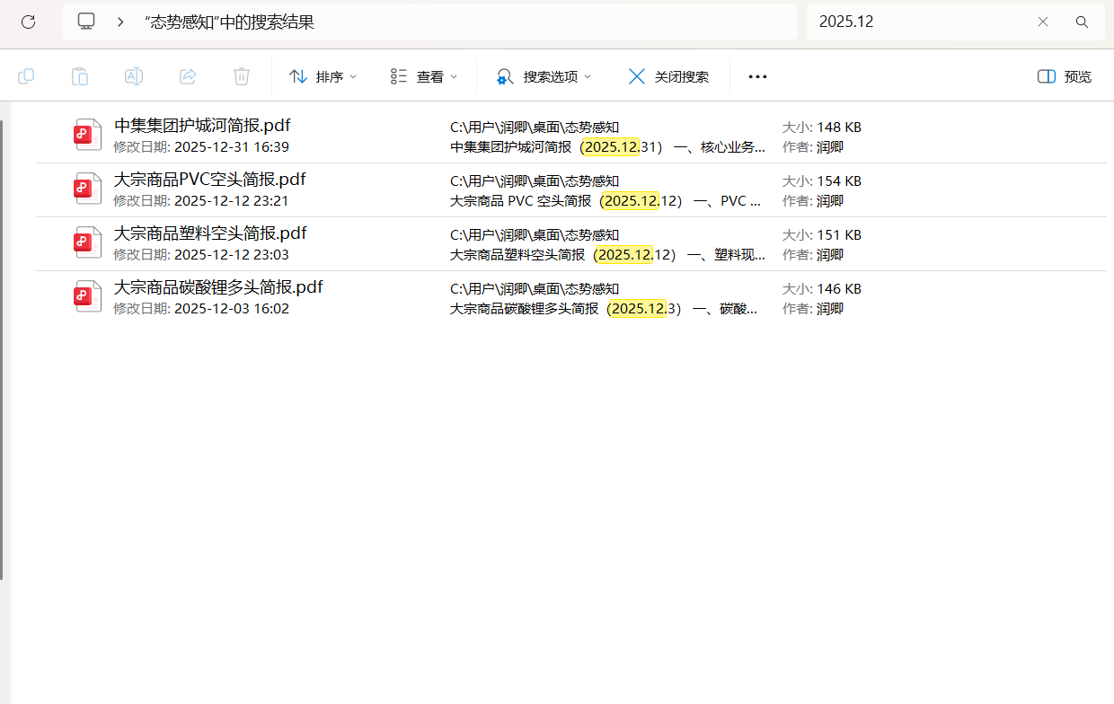Click the folder path of 中集集团护城河简报.pdf
1114x704 pixels.
coord(535,128)
